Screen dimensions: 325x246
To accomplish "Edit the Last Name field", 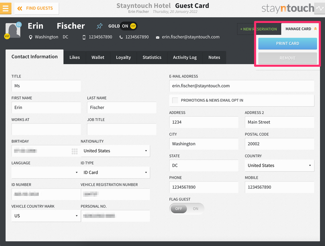I will click(x=122, y=107).
